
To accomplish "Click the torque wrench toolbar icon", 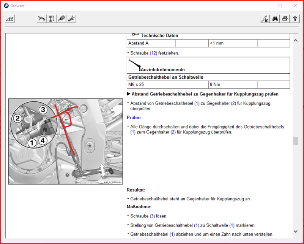I will 41,19.
